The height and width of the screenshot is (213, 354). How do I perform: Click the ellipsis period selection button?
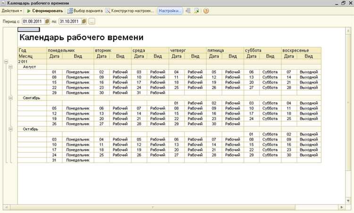pos(92,21)
